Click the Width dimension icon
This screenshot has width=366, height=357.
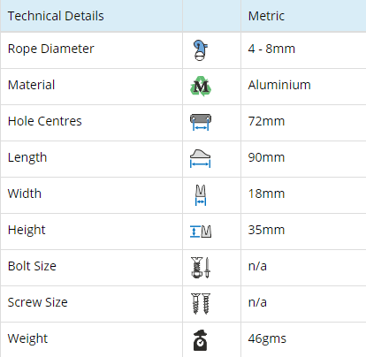[201, 195]
